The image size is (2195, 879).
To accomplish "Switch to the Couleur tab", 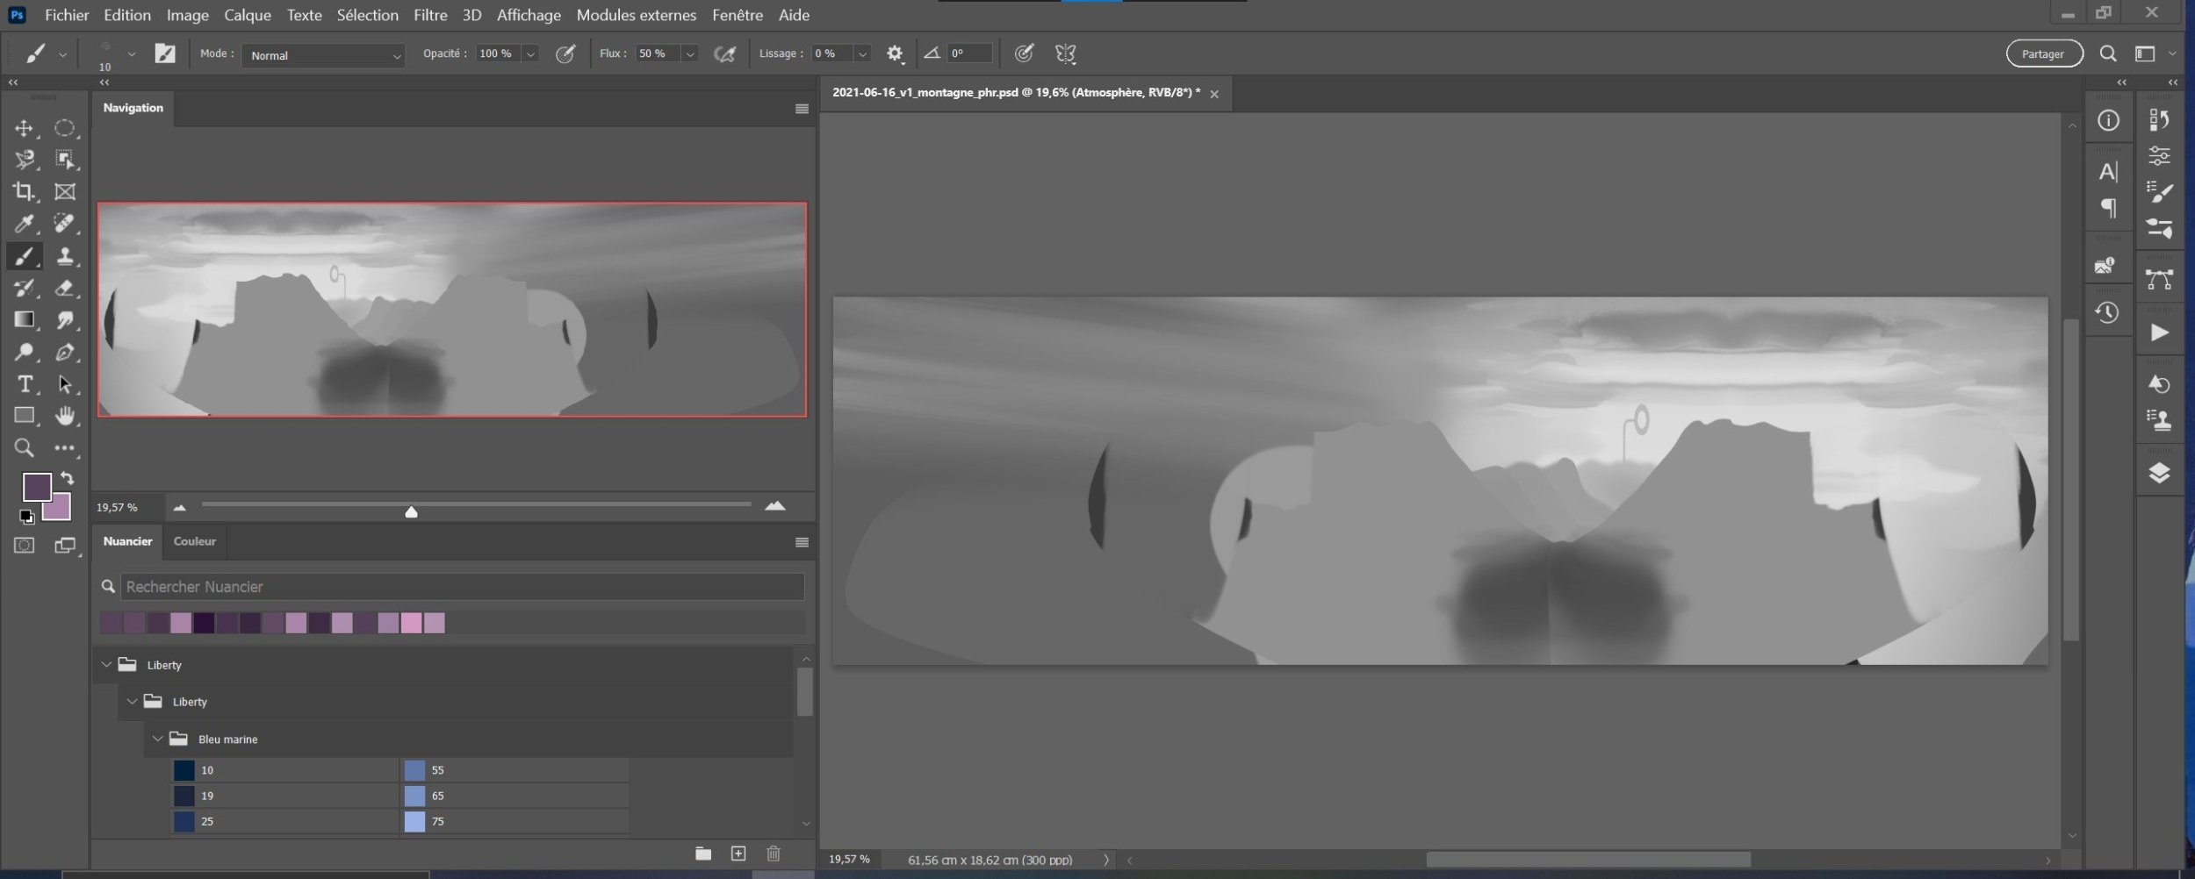I will 194,541.
